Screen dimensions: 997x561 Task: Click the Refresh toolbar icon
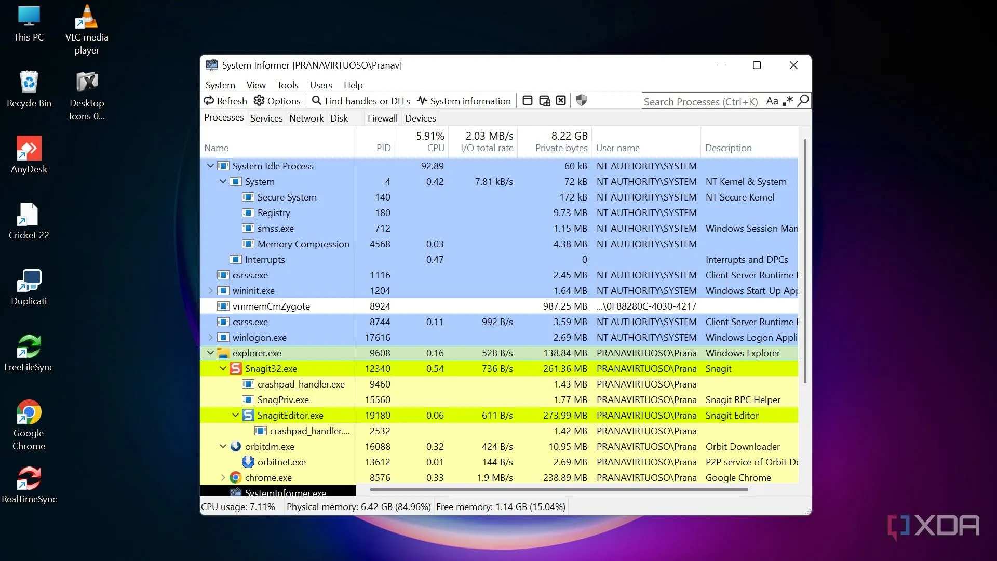point(209,101)
